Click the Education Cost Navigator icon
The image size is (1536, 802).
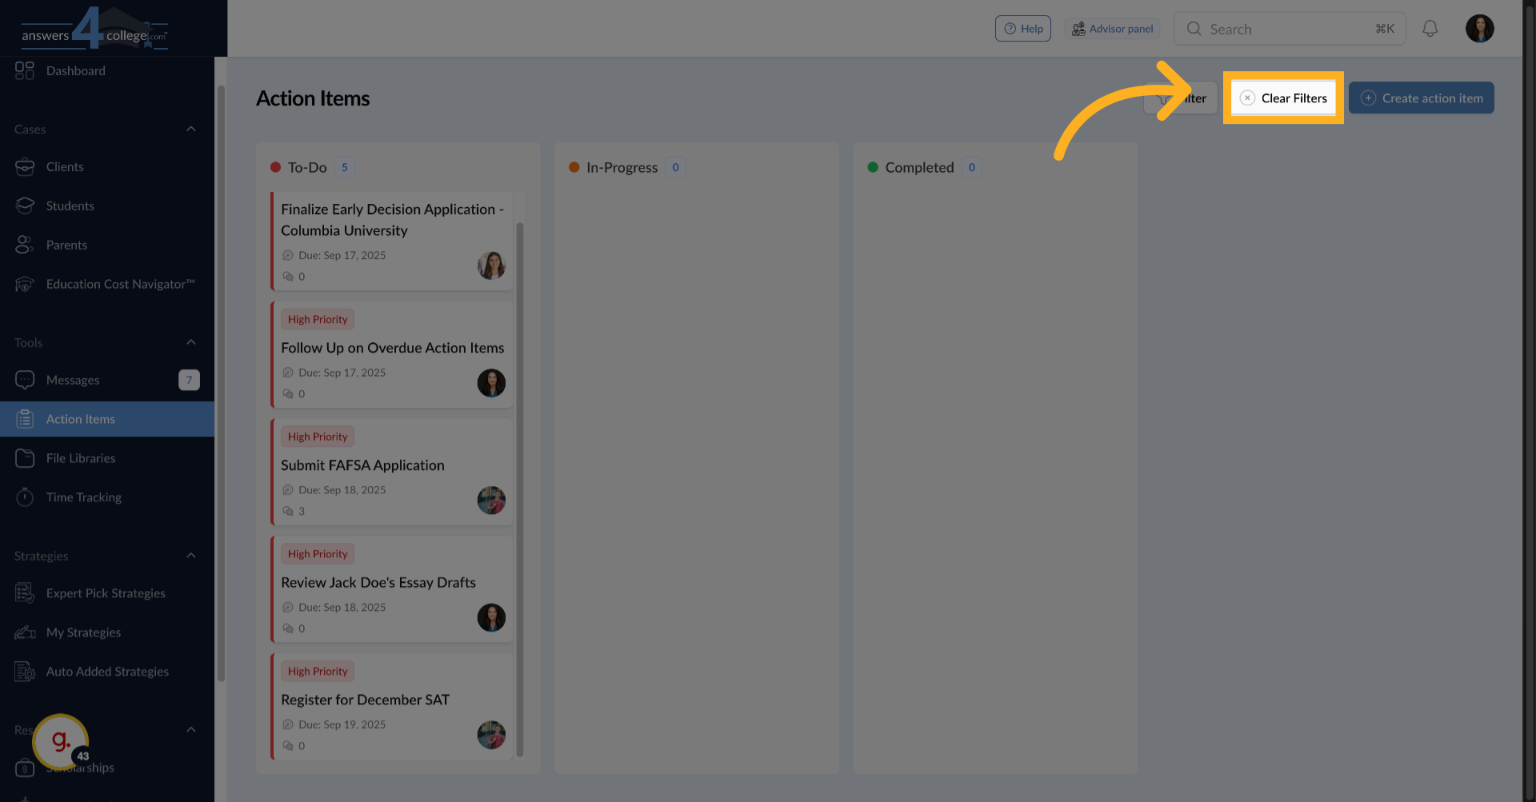[x=25, y=285]
